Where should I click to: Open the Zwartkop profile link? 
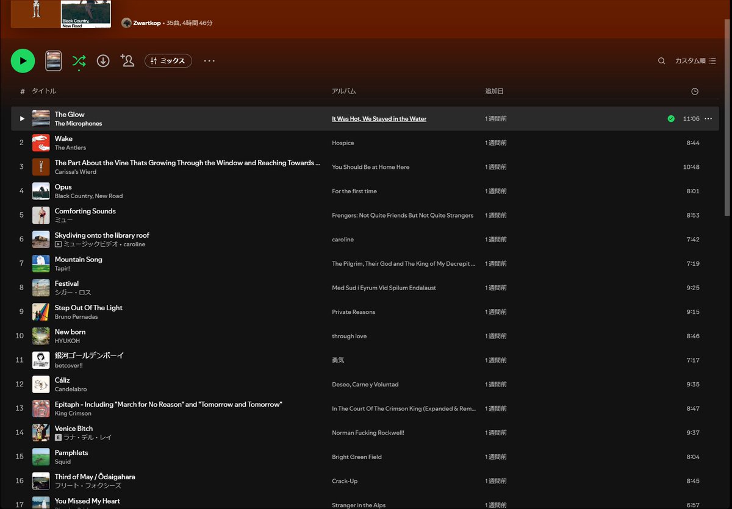[147, 23]
